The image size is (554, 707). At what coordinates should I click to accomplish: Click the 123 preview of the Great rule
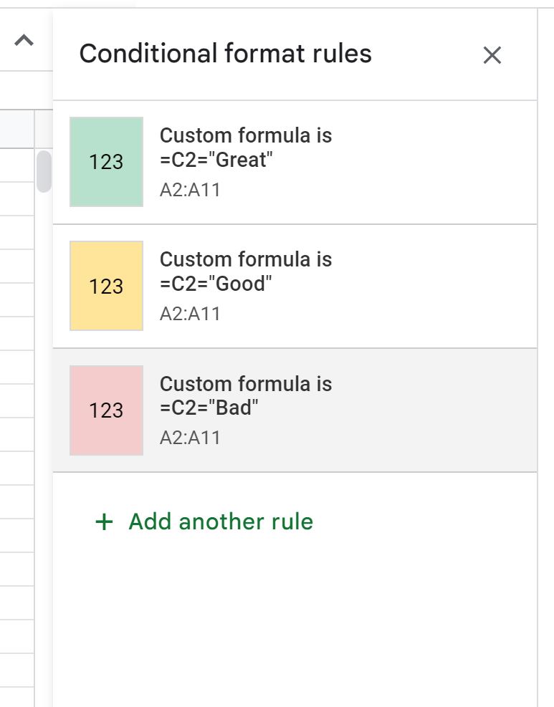106,161
